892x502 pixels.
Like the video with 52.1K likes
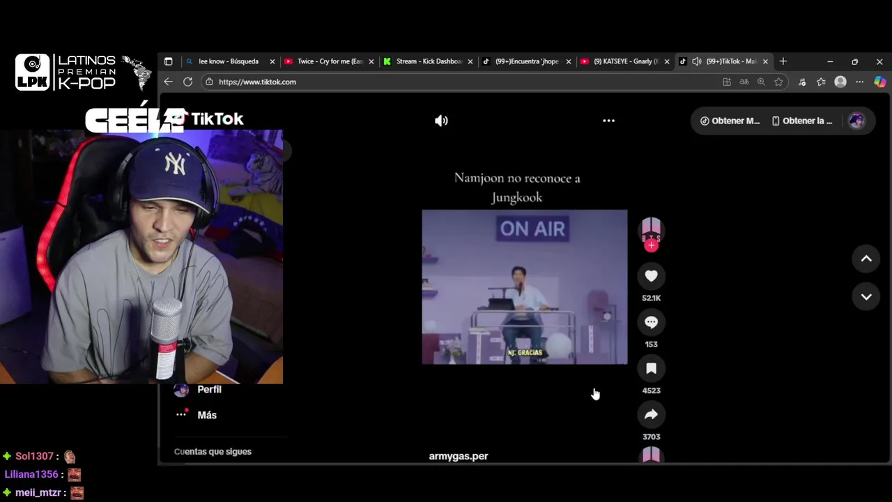[651, 276]
